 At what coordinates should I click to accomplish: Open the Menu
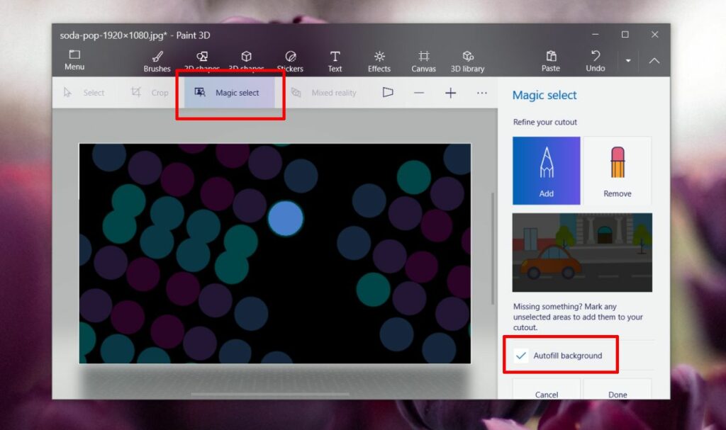74,60
